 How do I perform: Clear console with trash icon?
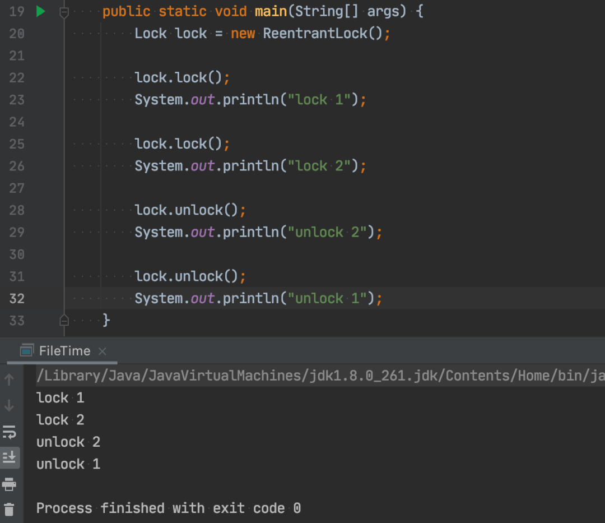(10, 510)
